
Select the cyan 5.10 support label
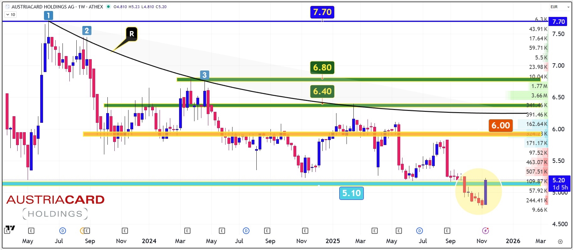pyautogui.click(x=351, y=193)
